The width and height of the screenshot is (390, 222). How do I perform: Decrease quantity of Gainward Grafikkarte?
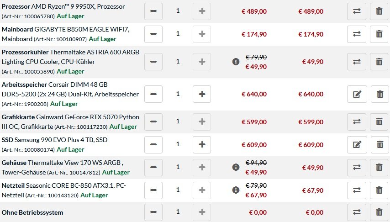153,122
